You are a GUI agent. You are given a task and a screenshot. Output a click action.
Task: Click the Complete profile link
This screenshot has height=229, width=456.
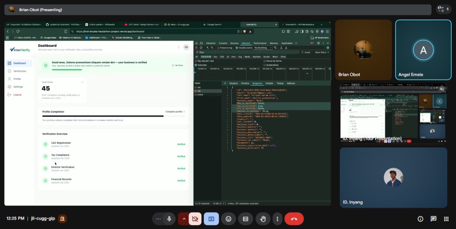coord(175,112)
